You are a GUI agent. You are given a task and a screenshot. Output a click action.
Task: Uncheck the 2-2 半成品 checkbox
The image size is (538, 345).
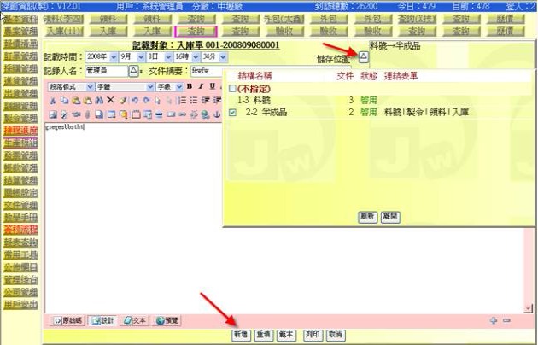pos(232,112)
